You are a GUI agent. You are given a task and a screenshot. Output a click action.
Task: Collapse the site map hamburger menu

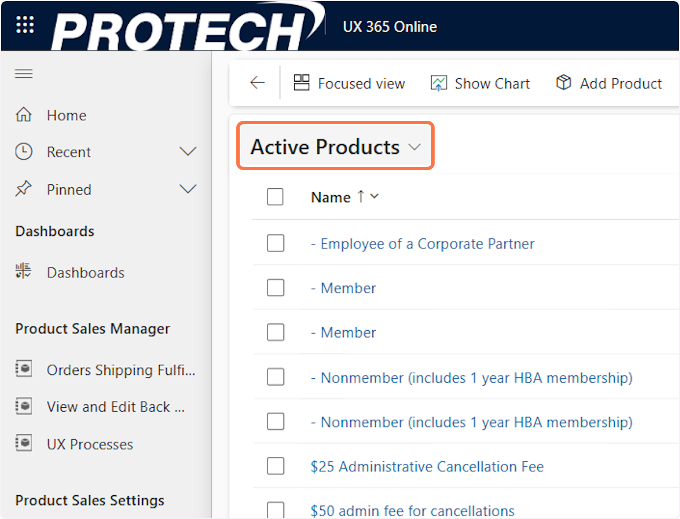24,74
